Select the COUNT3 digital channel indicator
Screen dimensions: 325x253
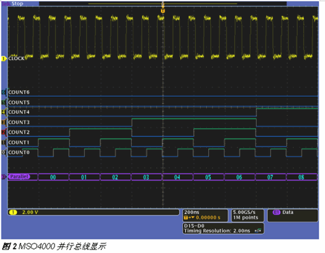click(3, 122)
